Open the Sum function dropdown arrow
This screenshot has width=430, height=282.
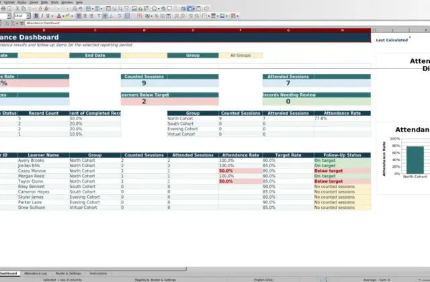tap(17, 23)
